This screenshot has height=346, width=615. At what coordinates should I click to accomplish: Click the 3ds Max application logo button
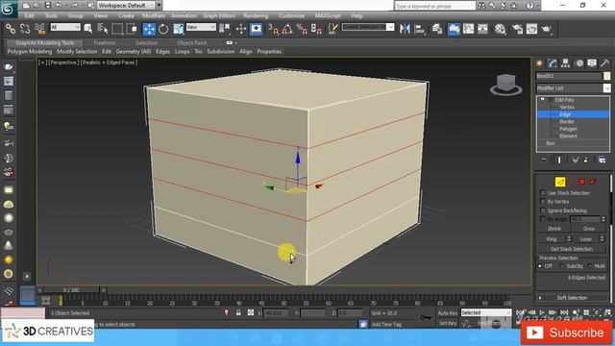point(9,9)
